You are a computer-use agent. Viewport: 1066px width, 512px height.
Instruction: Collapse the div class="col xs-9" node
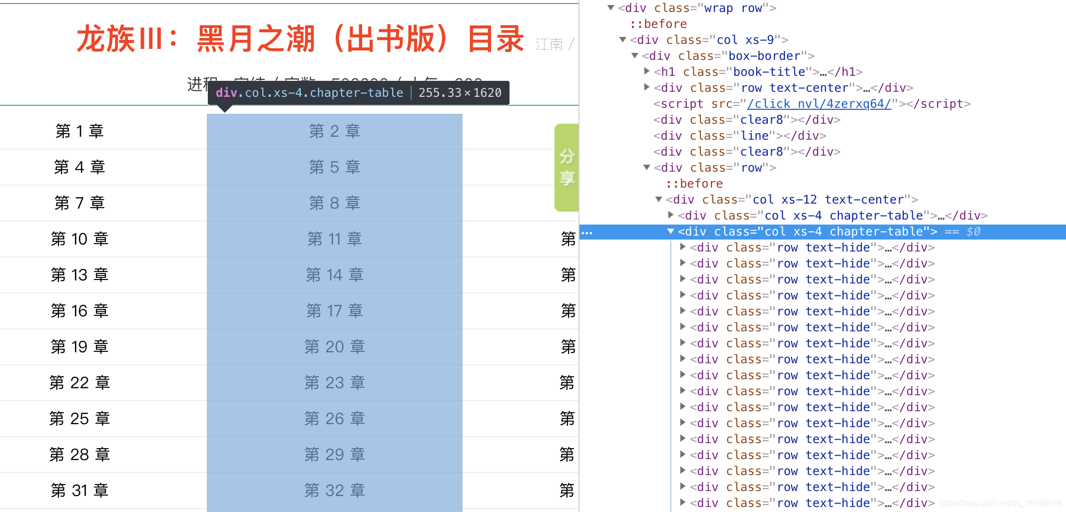click(622, 40)
